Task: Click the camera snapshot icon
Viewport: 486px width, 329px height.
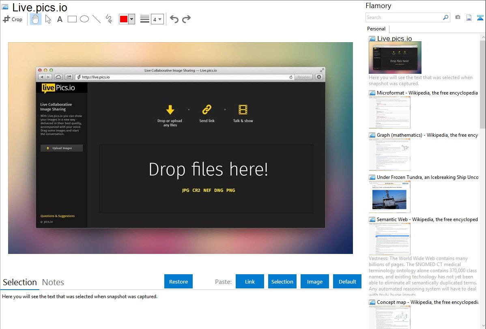Action: (x=458, y=17)
